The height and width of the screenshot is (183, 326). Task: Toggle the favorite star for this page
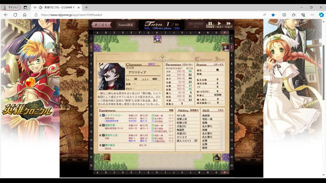[x=273, y=15]
